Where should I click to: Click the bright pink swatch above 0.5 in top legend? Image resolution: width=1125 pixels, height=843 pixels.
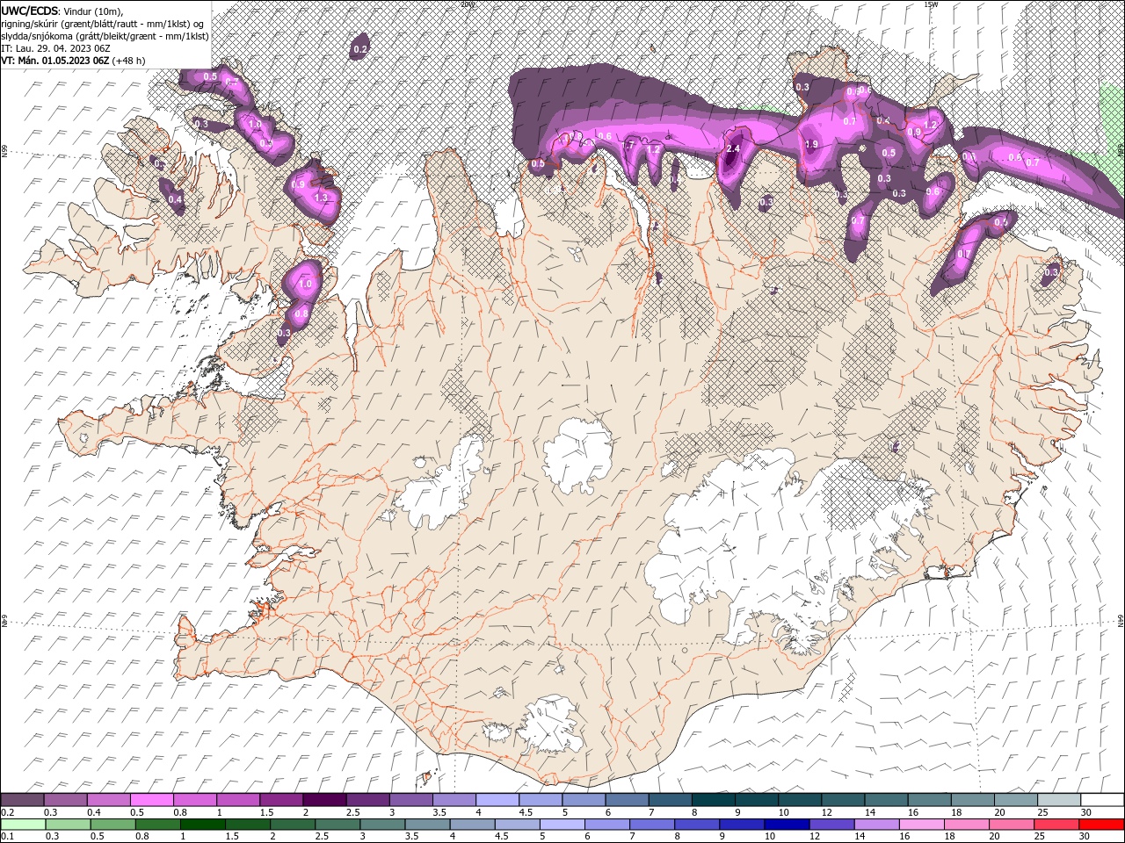(151, 800)
